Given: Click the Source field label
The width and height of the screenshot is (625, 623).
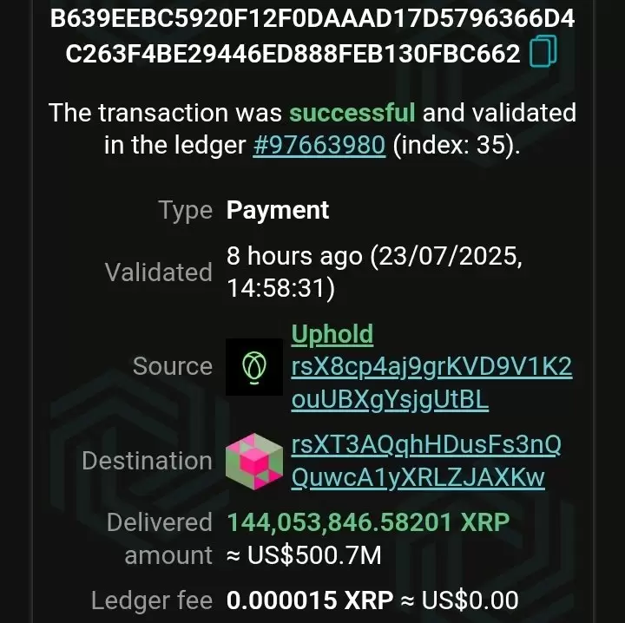Looking at the screenshot, I should pyautogui.click(x=173, y=366).
